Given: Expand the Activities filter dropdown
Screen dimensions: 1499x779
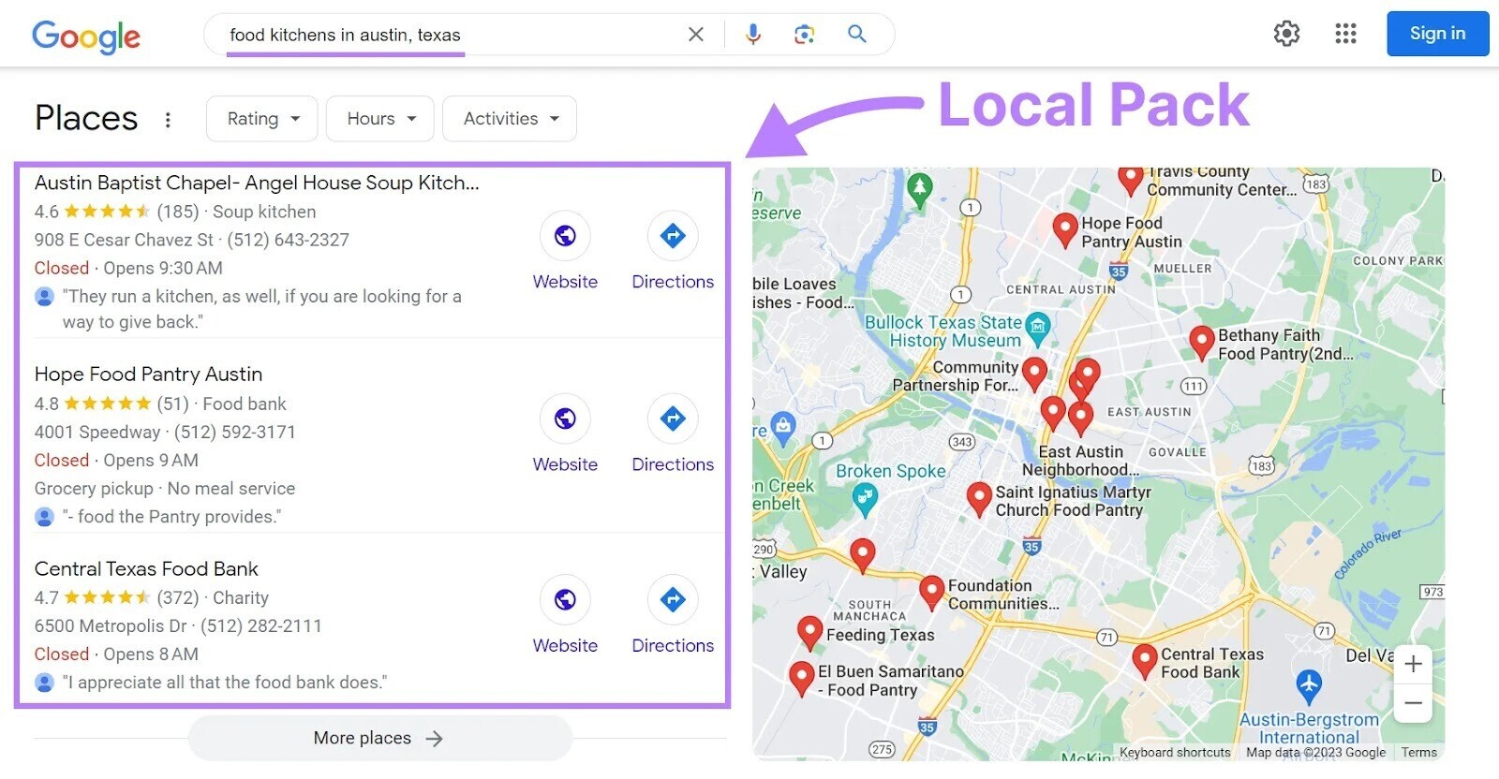Looking at the screenshot, I should tap(510, 119).
